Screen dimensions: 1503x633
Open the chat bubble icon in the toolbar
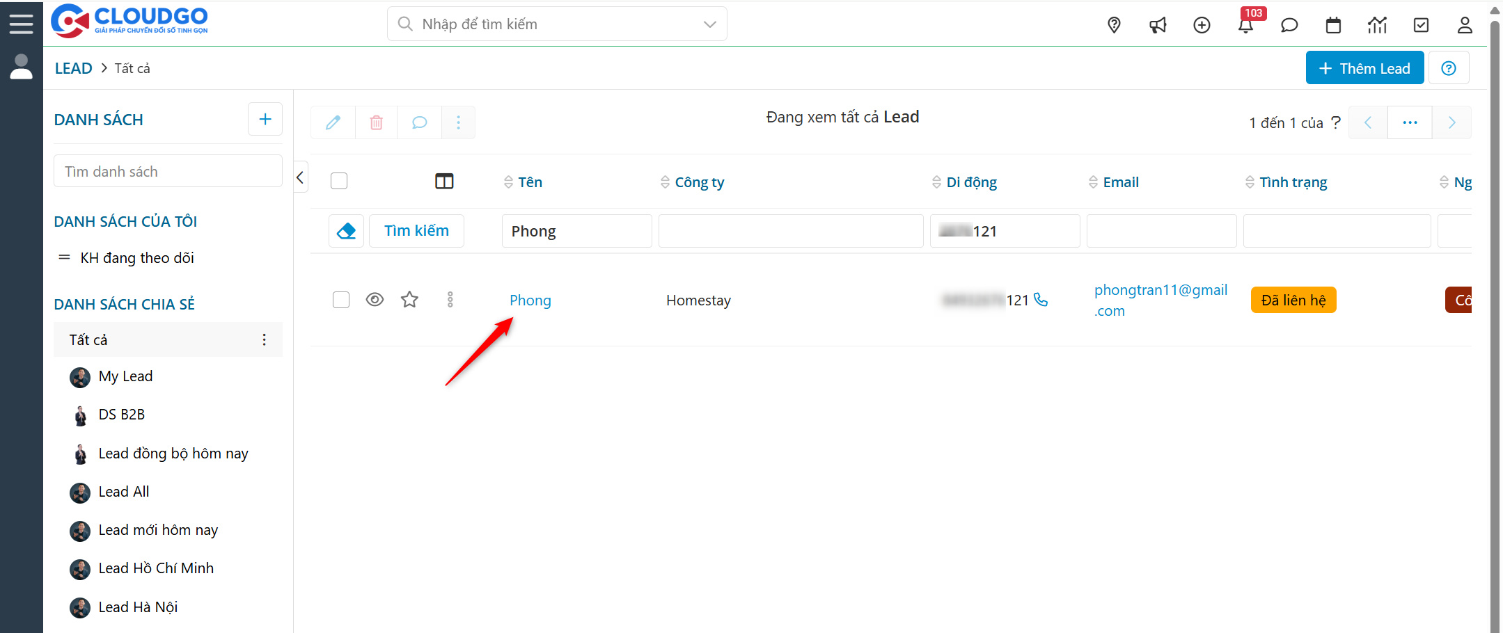[x=419, y=122]
